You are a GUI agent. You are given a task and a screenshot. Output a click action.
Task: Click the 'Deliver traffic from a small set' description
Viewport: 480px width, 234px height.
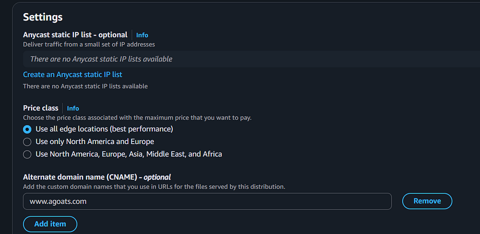point(89,44)
